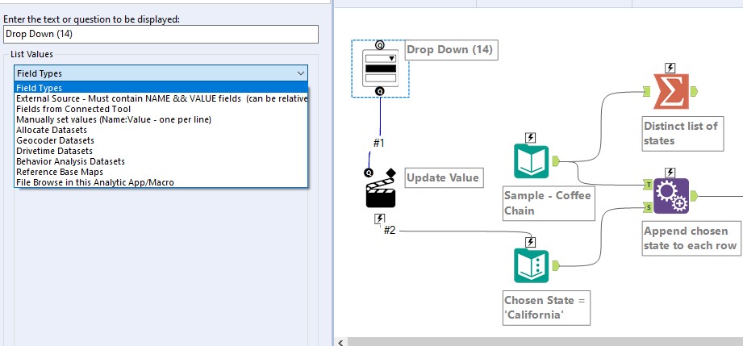The image size is (743, 346).
Task: Select the Action tool clapperboard icon
Action: pos(381,194)
